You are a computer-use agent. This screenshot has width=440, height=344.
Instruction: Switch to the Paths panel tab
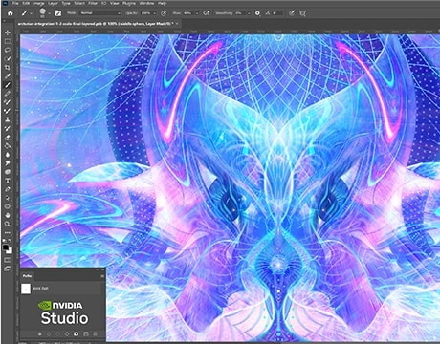coord(27,276)
